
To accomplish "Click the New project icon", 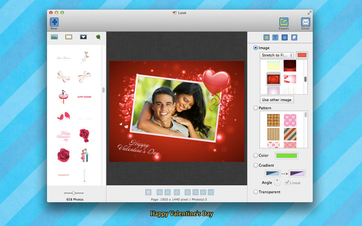I will pos(54,21).
